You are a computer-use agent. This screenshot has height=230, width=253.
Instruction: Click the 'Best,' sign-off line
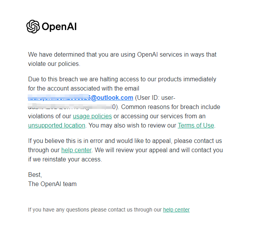(x=35, y=175)
